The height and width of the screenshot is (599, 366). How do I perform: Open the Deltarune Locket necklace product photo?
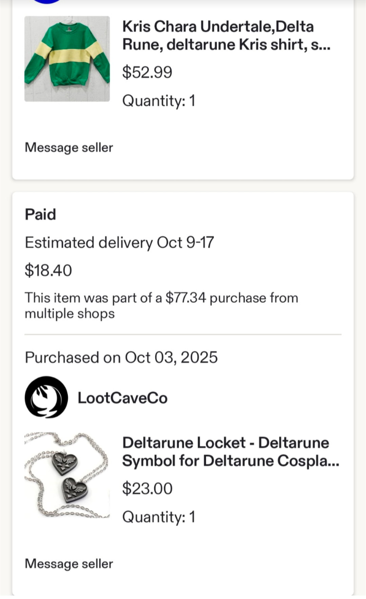point(67,475)
